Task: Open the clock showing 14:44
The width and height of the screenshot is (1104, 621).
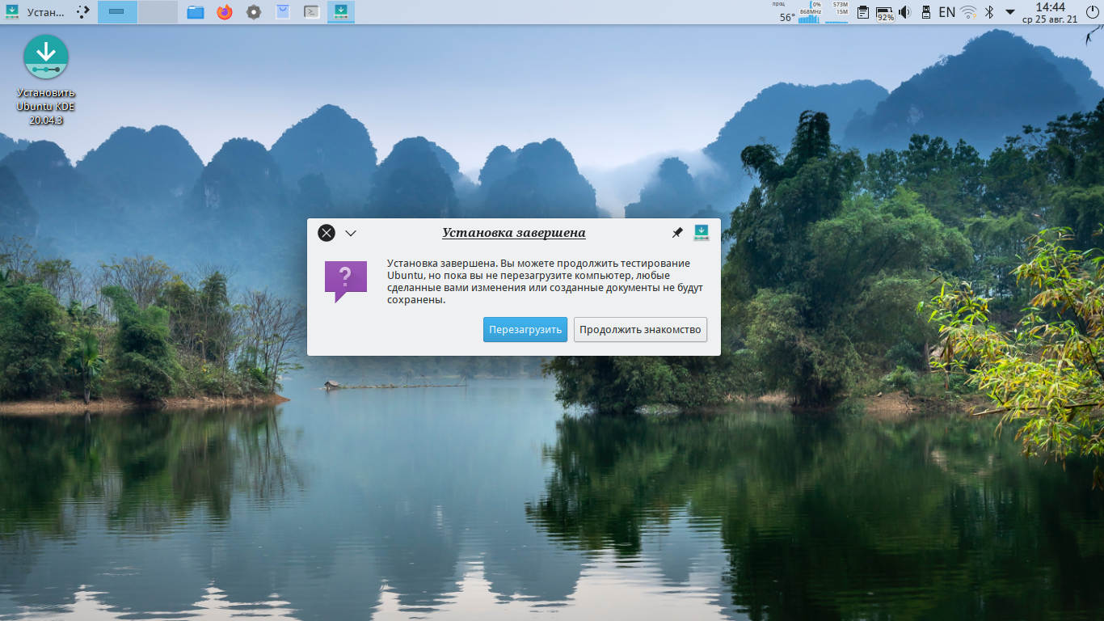Action: point(1050,12)
